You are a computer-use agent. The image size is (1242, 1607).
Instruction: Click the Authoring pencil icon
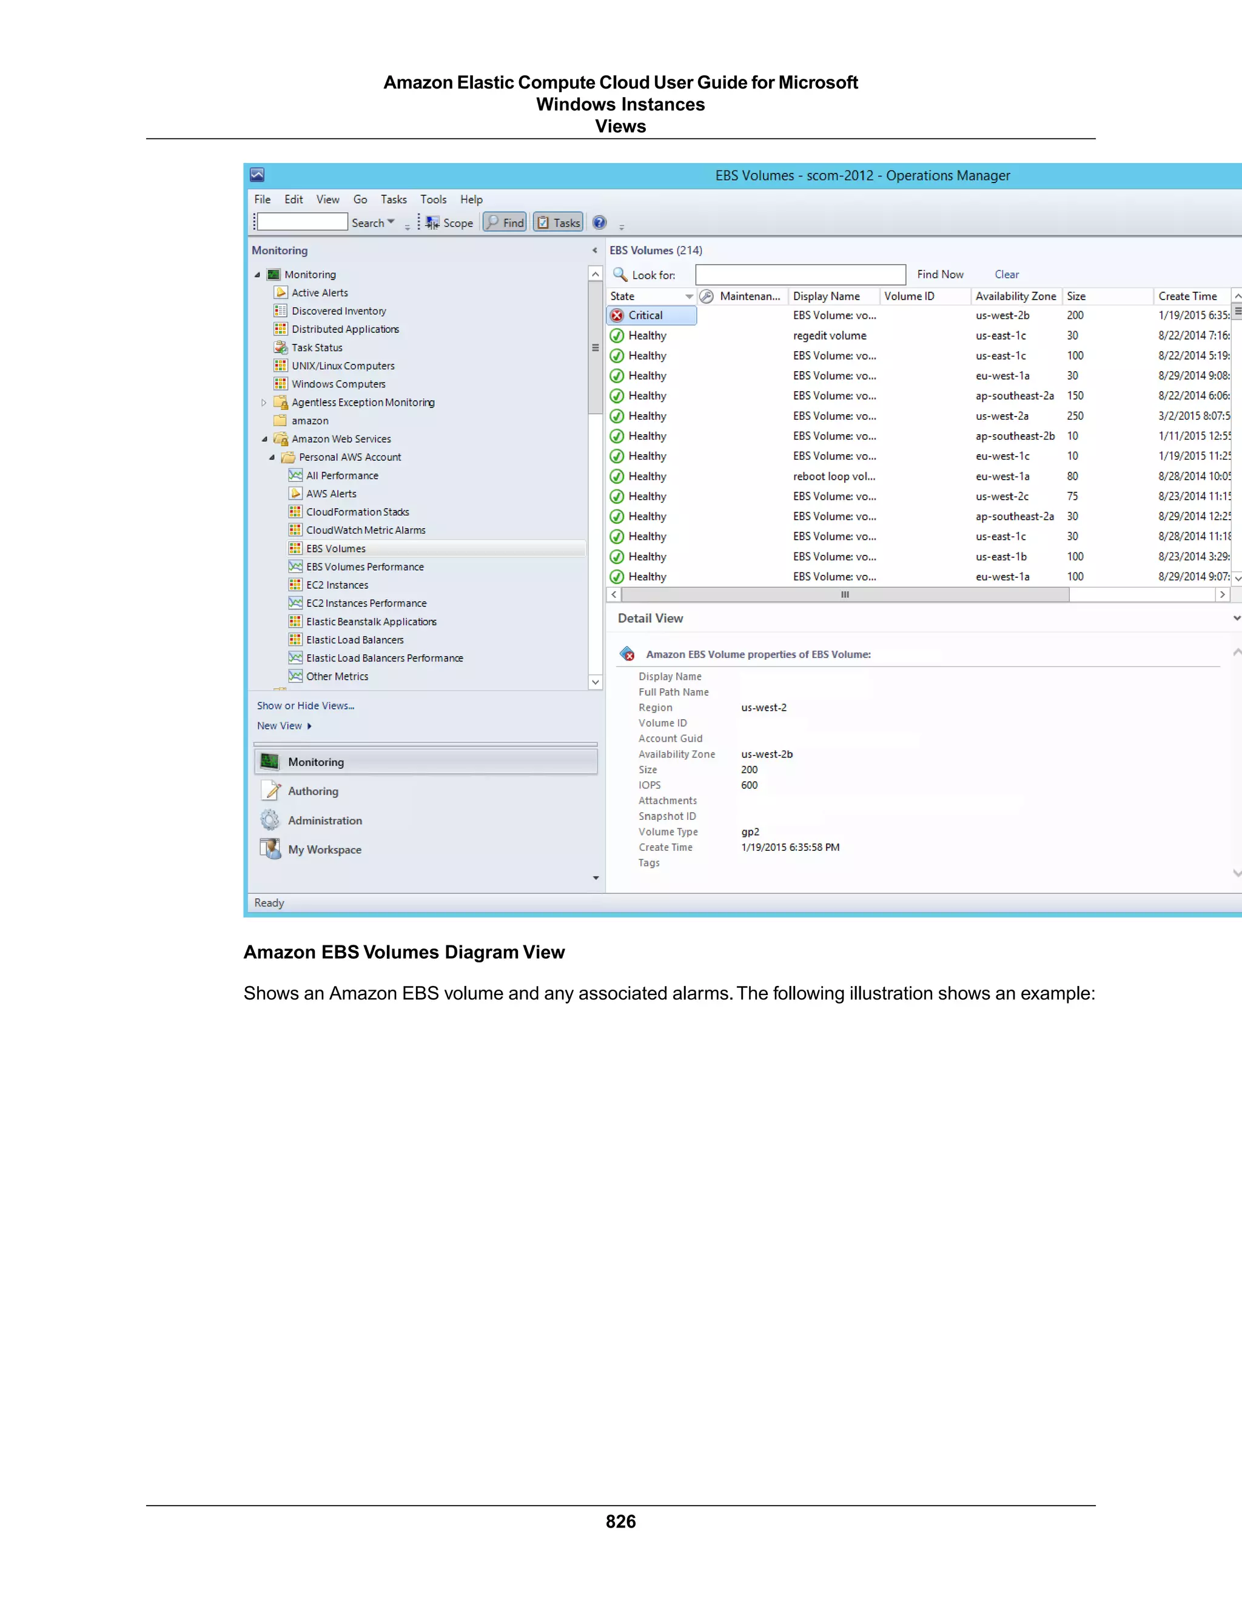(x=272, y=790)
